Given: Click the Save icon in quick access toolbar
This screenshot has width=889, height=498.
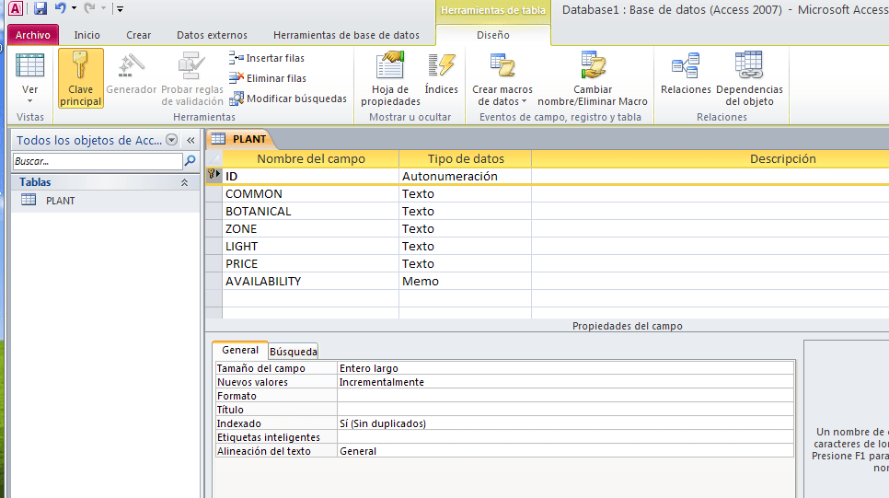Looking at the screenshot, I should tap(40, 8).
